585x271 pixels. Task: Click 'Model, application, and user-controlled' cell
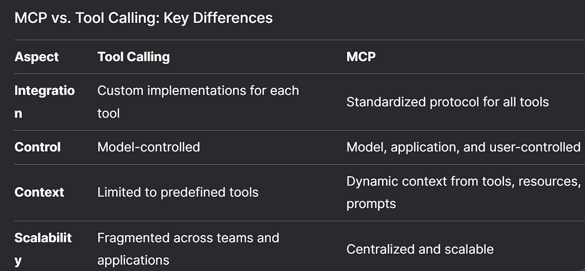463,147
